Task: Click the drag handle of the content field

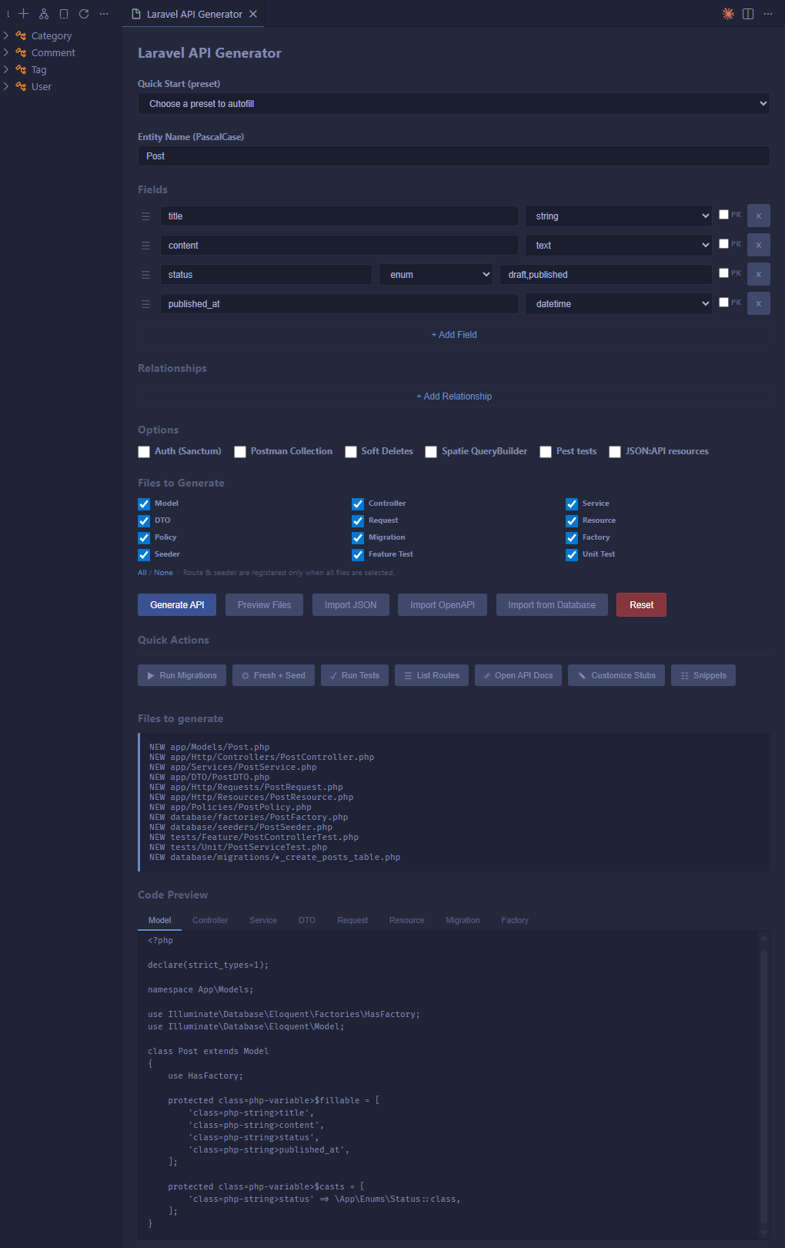Action: pos(145,246)
